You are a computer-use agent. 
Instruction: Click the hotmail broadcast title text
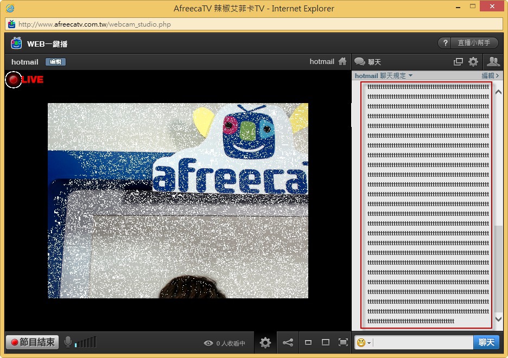25,62
